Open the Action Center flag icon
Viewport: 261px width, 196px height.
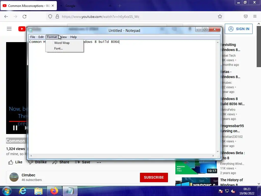[221, 191]
